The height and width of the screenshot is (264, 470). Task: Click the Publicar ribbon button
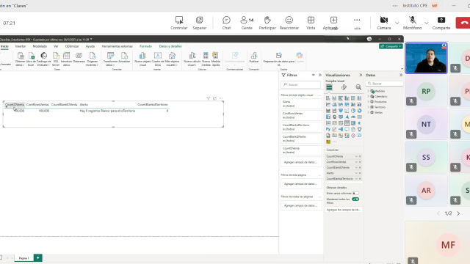click(254, 57)
